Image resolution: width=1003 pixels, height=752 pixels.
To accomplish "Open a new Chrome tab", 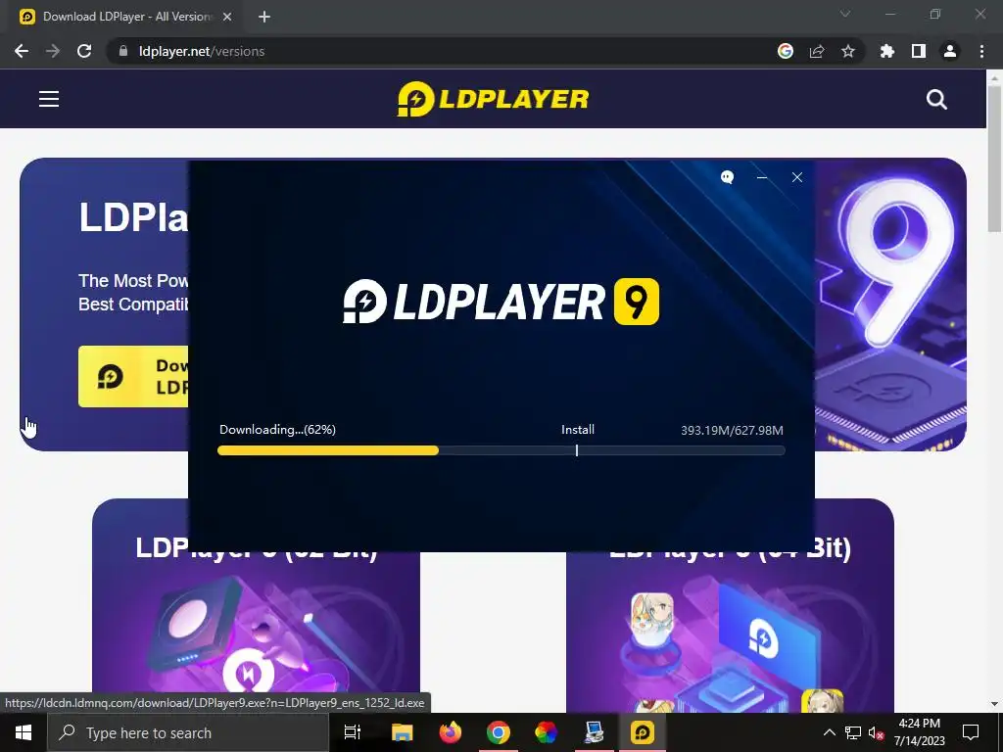I will [264, 17].
